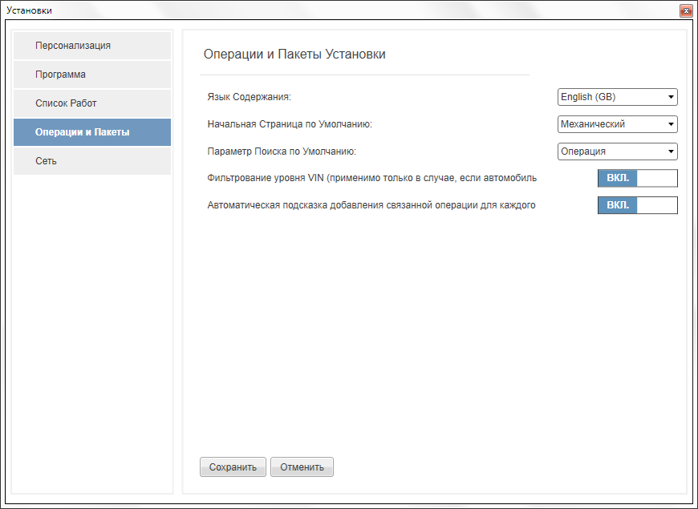
Task: Click the arrow of the English (GB) combo box
Action: [671, 97]
